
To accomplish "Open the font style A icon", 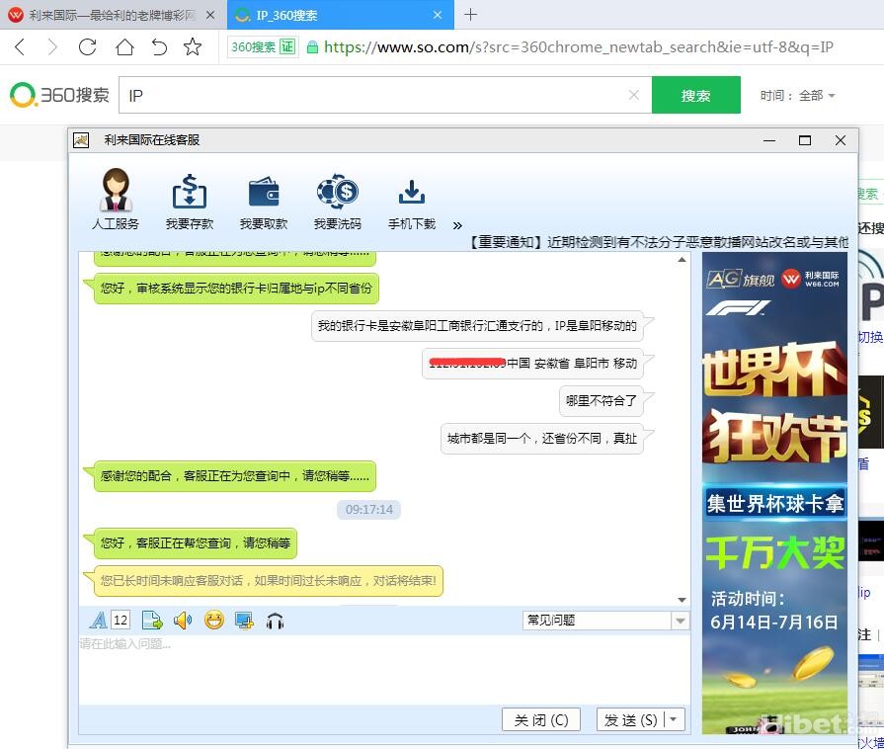I will click(99, 621).
